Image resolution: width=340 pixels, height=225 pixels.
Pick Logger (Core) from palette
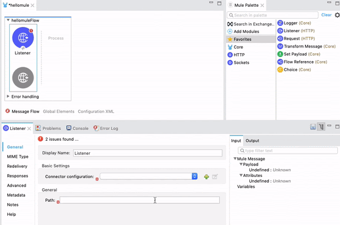(x=294, y=23)
